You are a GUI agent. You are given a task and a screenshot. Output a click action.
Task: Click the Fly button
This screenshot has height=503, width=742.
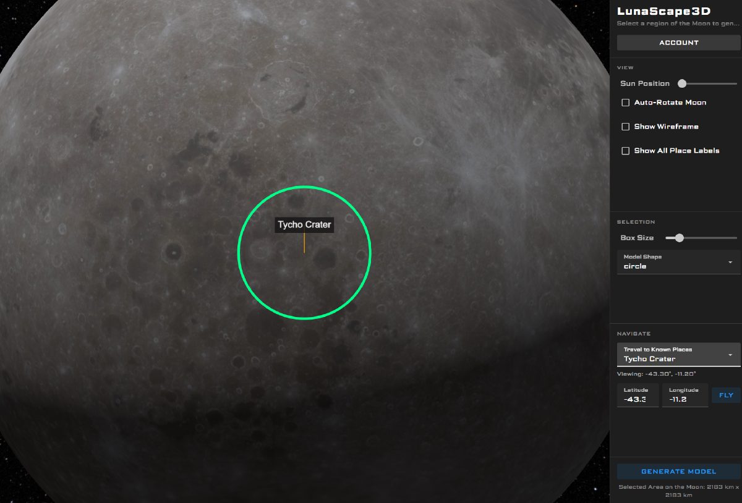[726, 395]
